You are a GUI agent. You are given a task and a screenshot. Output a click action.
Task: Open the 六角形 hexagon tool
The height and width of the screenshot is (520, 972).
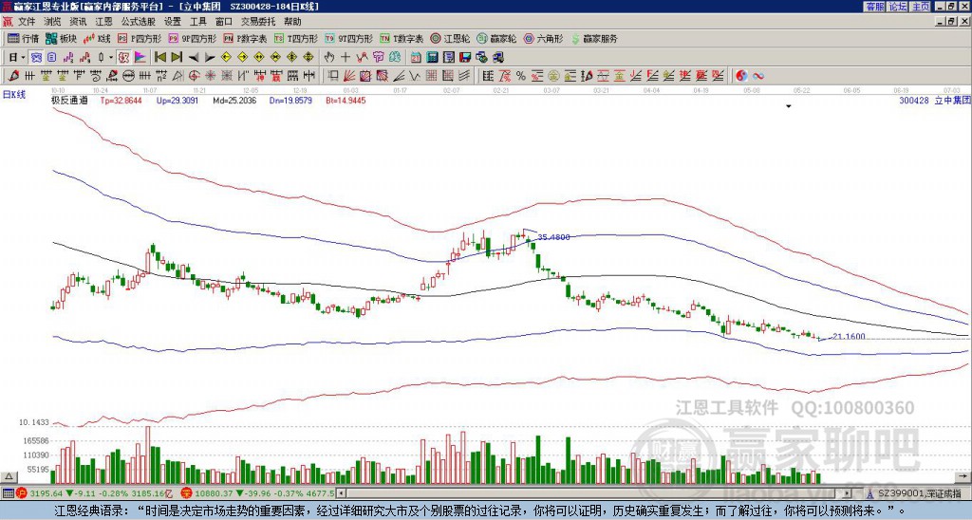click(543, 38)
